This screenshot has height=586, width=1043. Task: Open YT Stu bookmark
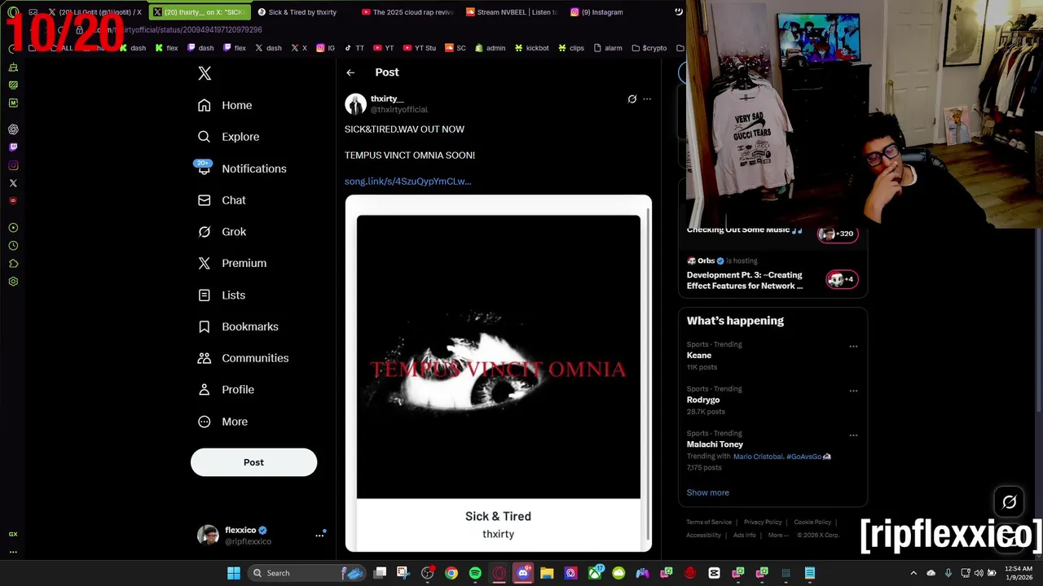pyautogui.click(x=419, y=48)
